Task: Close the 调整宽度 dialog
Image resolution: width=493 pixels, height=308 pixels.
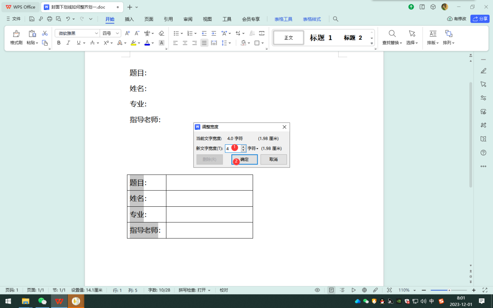Action: (x=284, y=127)
